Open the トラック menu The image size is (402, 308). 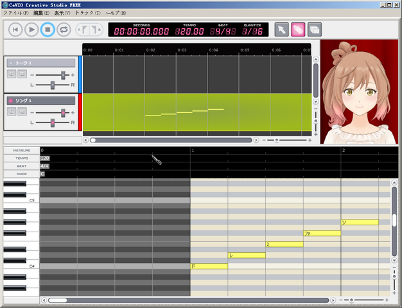(88, 13)
